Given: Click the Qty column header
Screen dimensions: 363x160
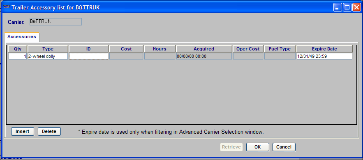Looking at the screenshot, I should [x=18, y=49].
